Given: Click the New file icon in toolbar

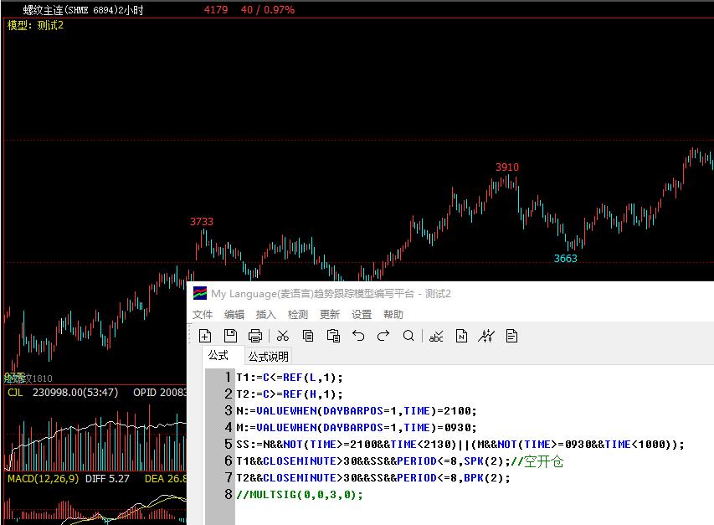Looking at the screenshot, I should pyautogui.click(x=205, y=336).
